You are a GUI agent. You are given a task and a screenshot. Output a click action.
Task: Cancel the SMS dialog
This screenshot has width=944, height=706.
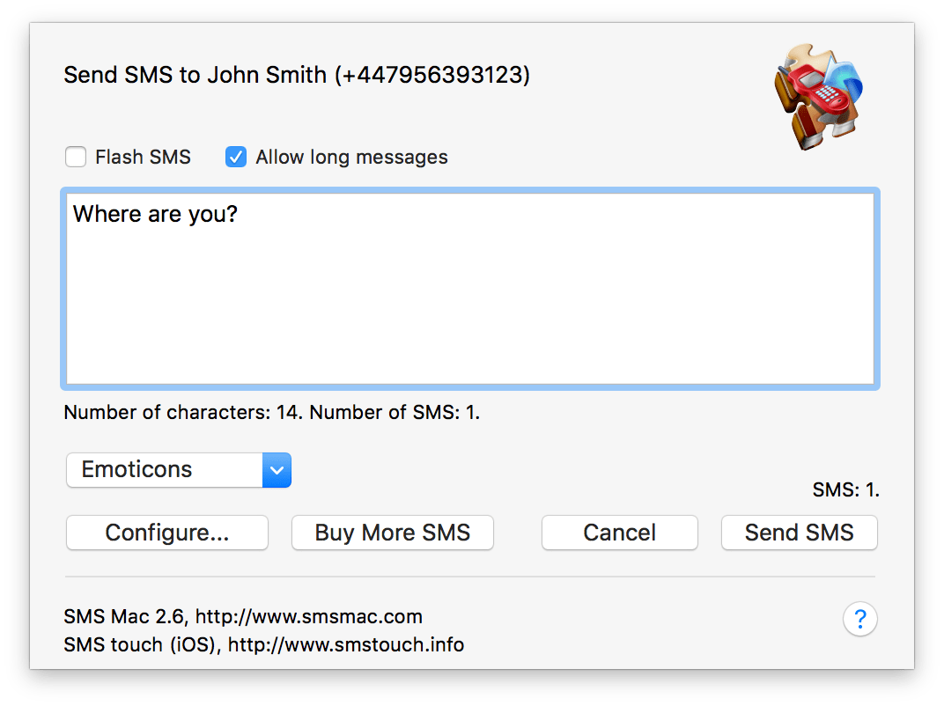pos(619,533)
